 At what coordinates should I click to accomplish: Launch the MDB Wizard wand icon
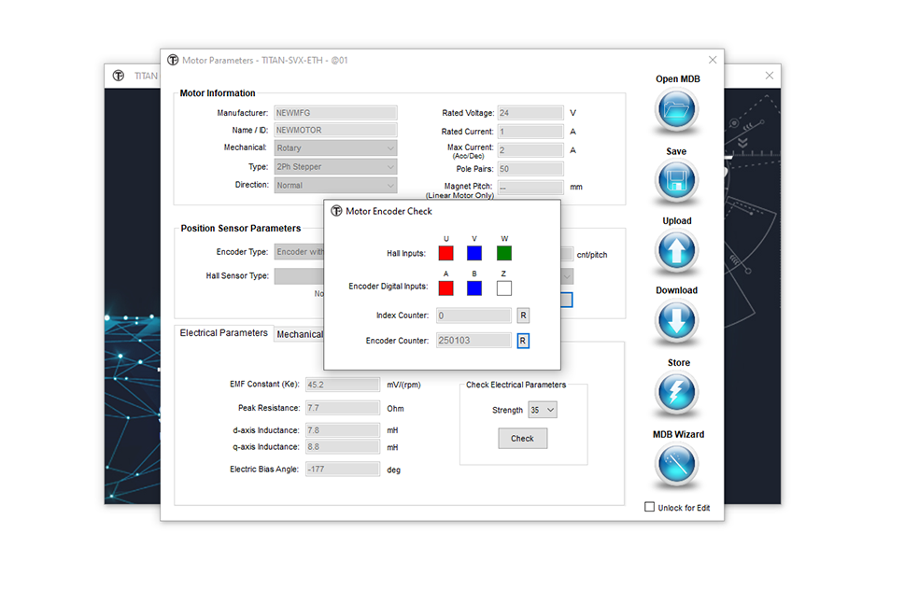tap(676, 464)
